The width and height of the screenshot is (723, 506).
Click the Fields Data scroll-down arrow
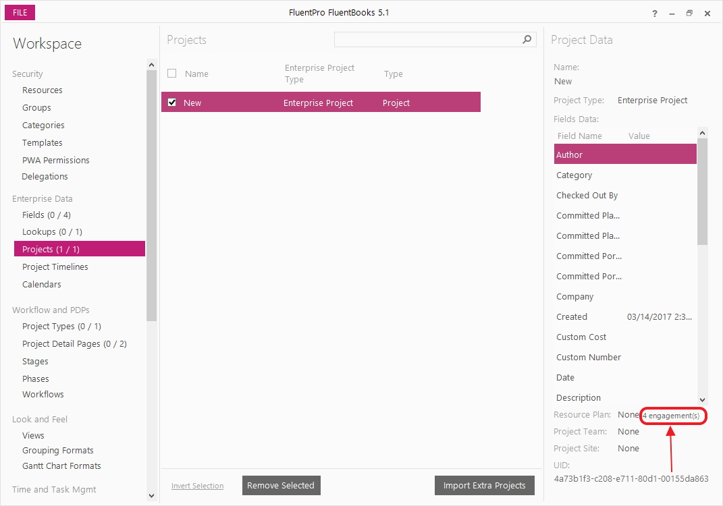pos(702,400)
